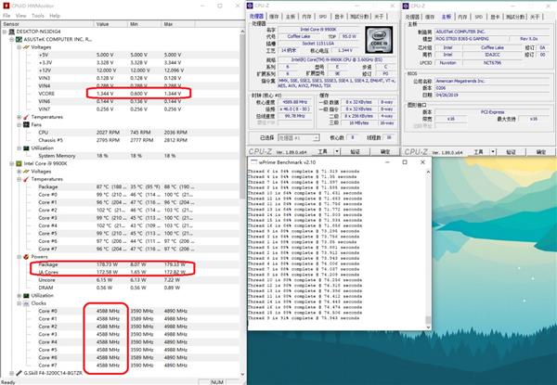557x385 pixels.
Task: Click 验证 button in CPU-Z processor window
Action: (x=356, y=151)
